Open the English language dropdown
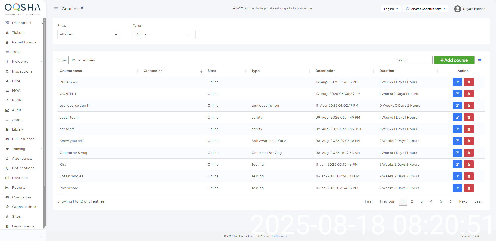The image size is (496, 241). [x=391, y=9]
